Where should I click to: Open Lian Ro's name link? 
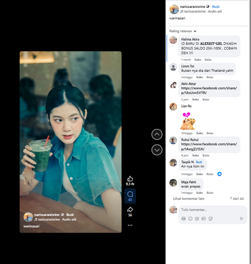[186, 106]
